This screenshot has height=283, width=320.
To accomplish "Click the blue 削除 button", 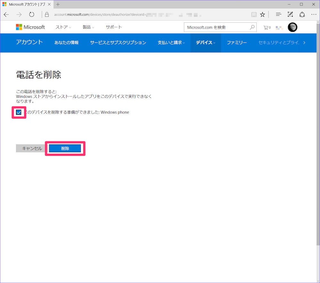I will tap(65, 148).
